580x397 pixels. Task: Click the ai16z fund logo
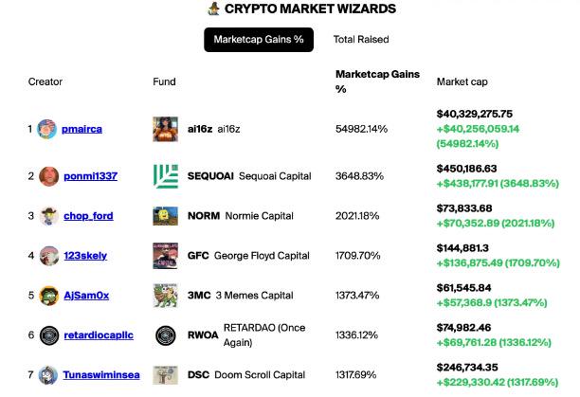coord(166,129)
